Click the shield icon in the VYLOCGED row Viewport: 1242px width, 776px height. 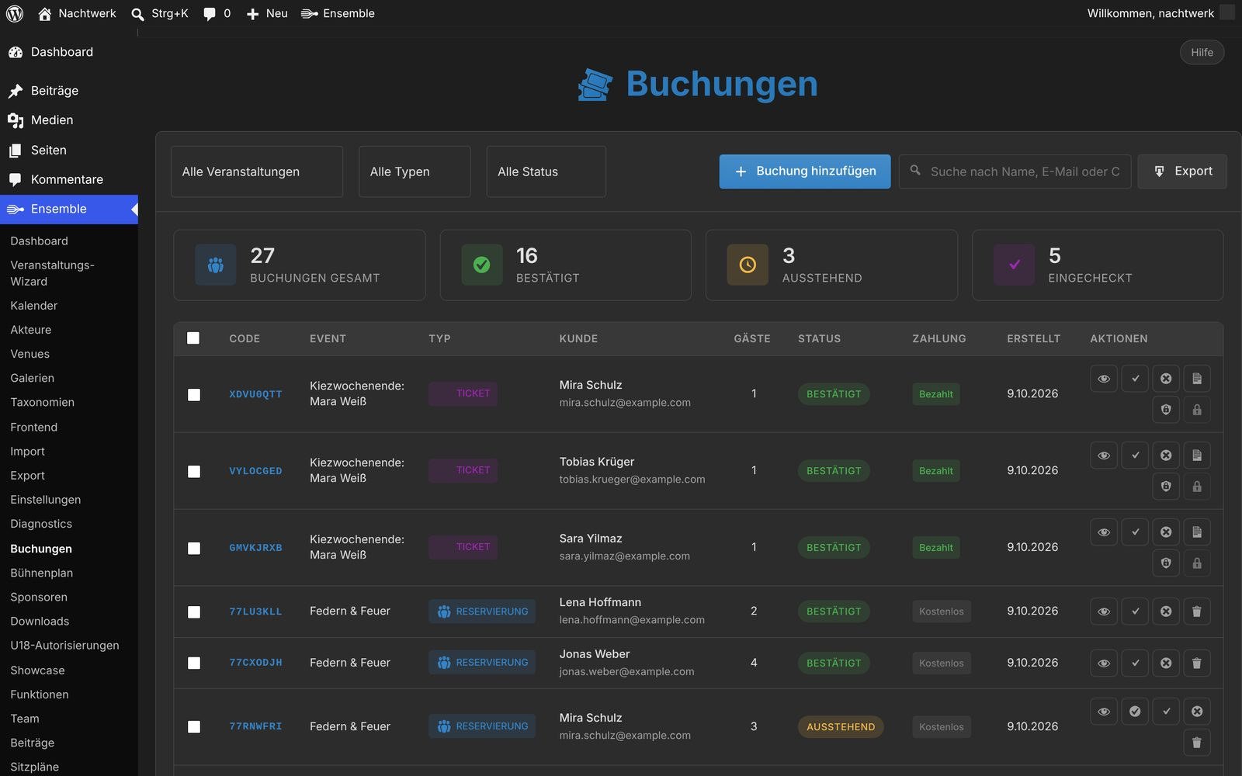pos(1166,487)
